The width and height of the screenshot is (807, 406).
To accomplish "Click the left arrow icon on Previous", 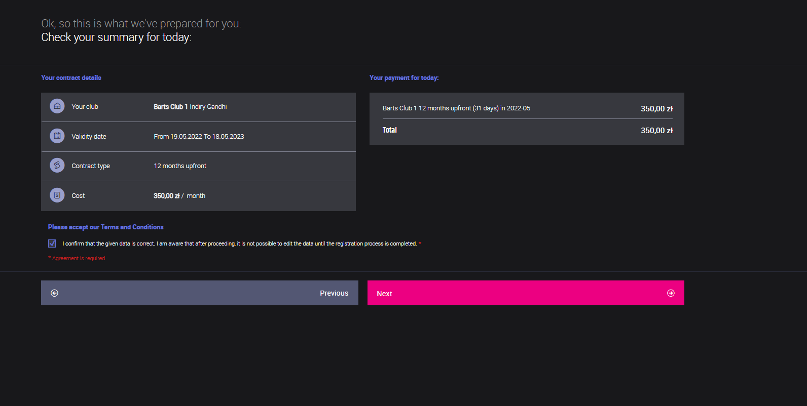I will point(55,293).
